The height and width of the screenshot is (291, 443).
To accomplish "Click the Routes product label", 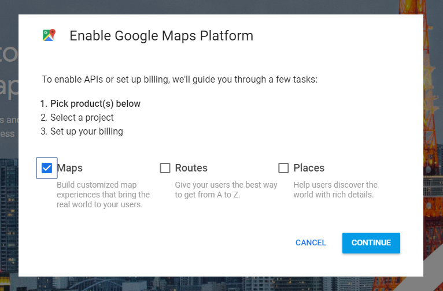I will (x=191, y=168).
